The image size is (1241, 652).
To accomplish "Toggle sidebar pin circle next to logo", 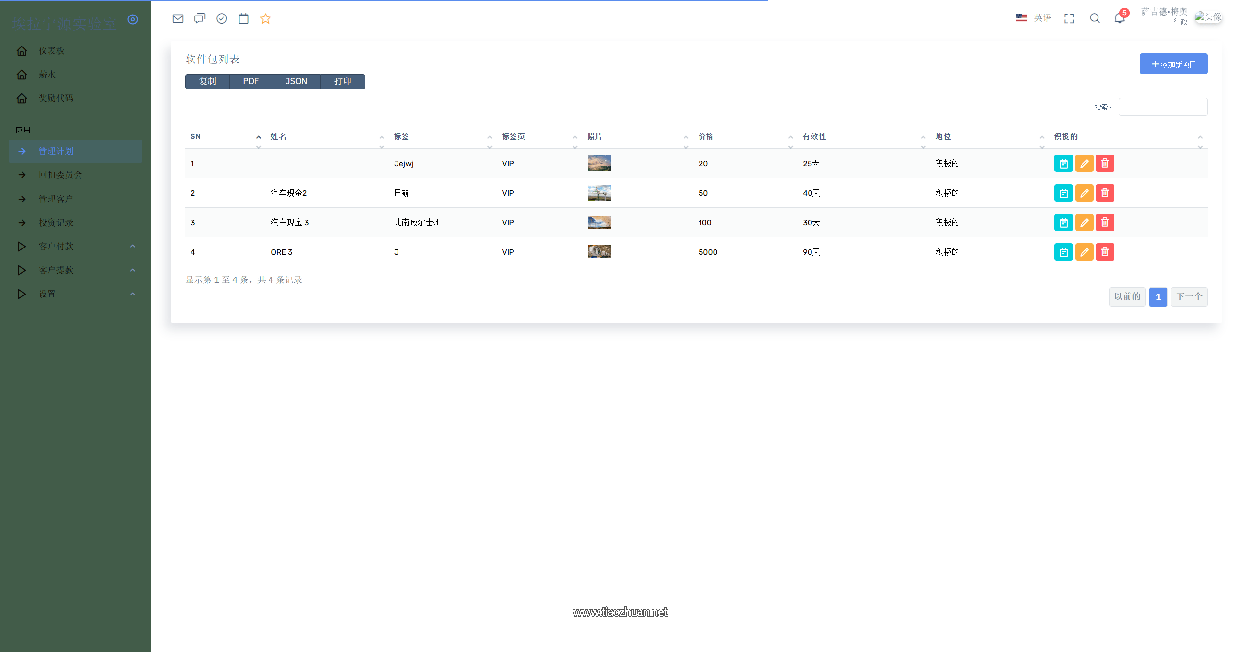I will 133,19.
